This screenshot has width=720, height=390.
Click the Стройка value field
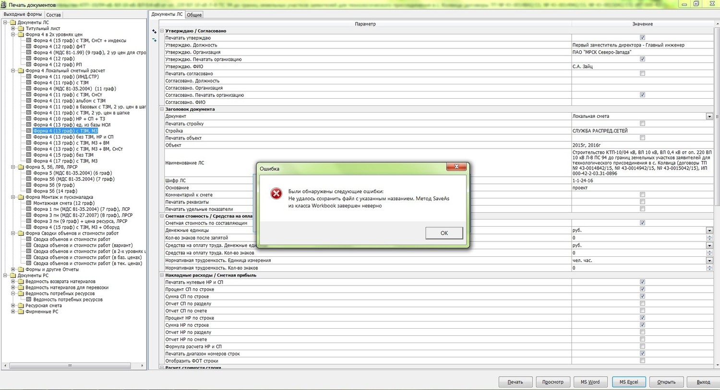point(642,131)
